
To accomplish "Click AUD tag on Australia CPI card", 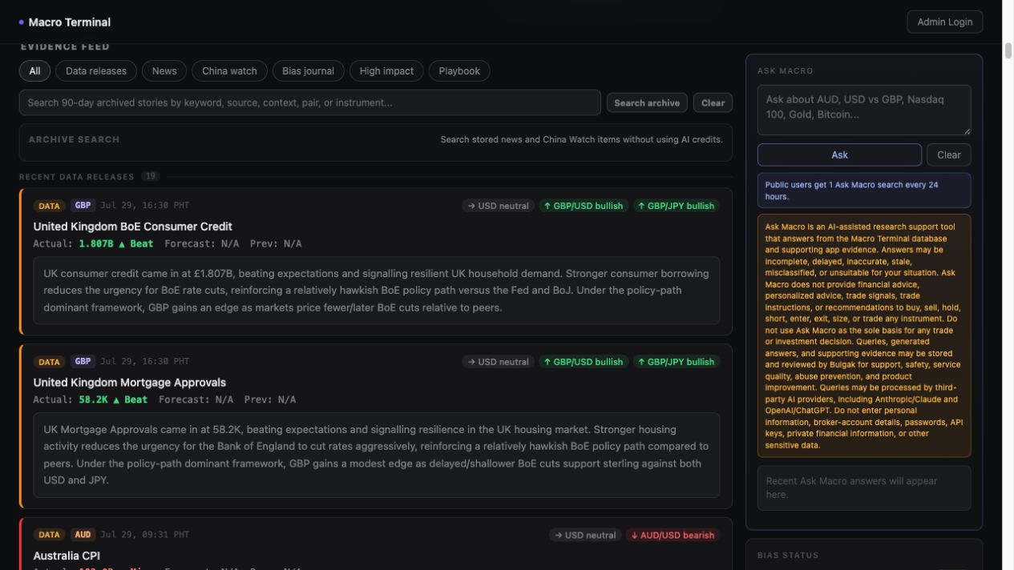I will click(x=83, y=535).
